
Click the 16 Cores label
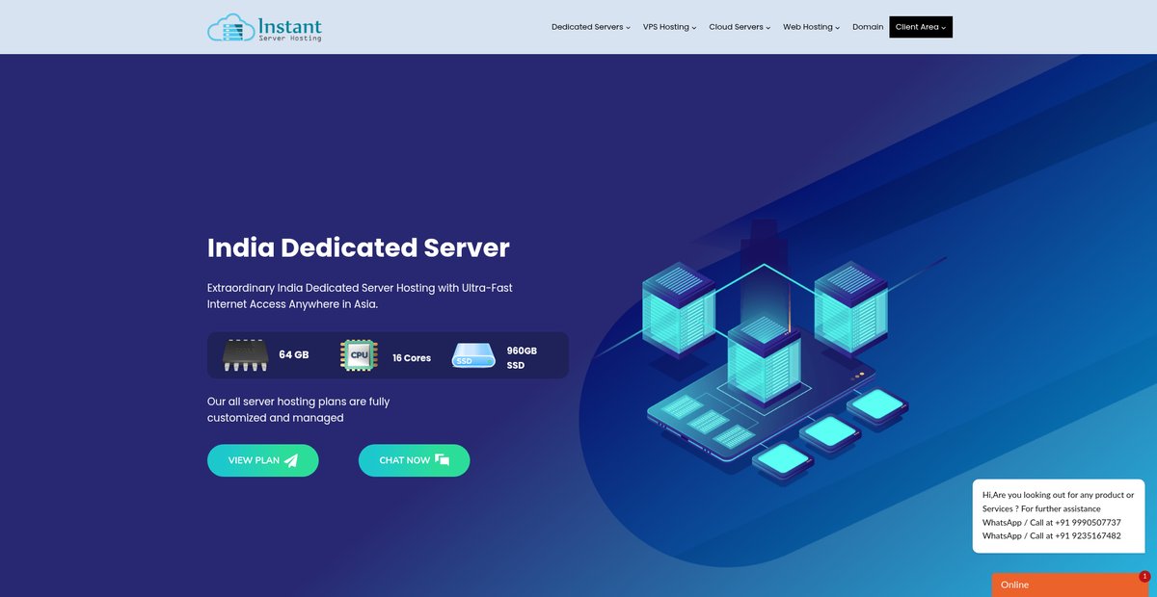click(412, 357)
